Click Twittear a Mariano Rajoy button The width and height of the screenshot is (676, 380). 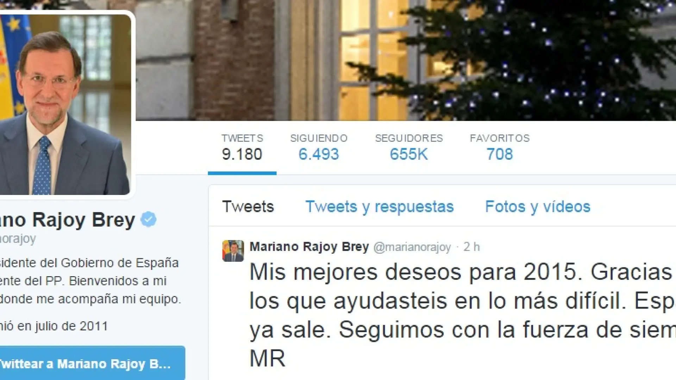pyautogui.click(x=93, y=363)
